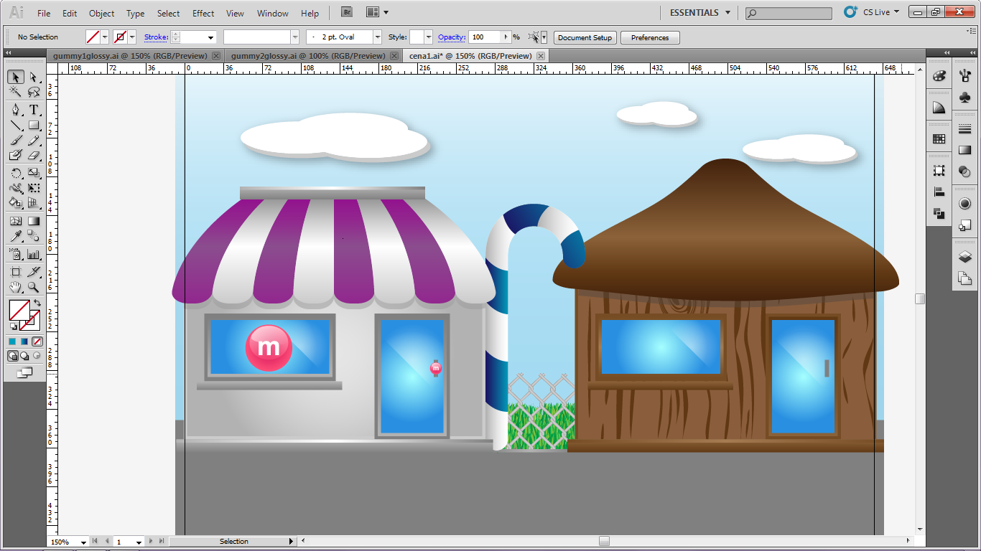981x551 pixels.
Task: Pick the Type tool
Action: click(x=33, y=110)
